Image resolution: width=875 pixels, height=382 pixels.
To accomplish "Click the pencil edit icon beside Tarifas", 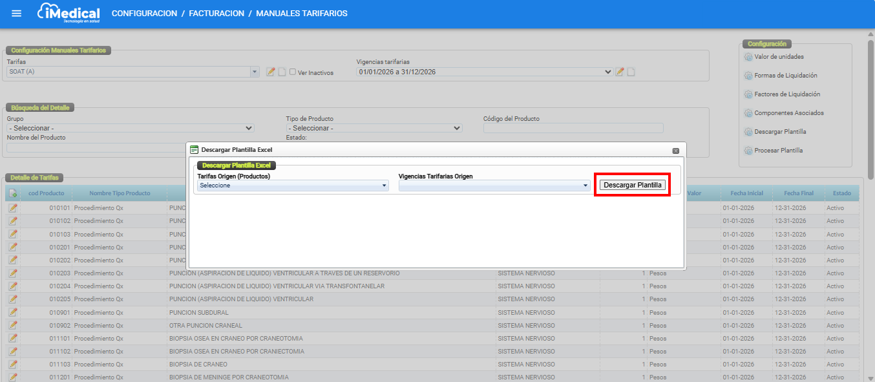I will 271,72.
